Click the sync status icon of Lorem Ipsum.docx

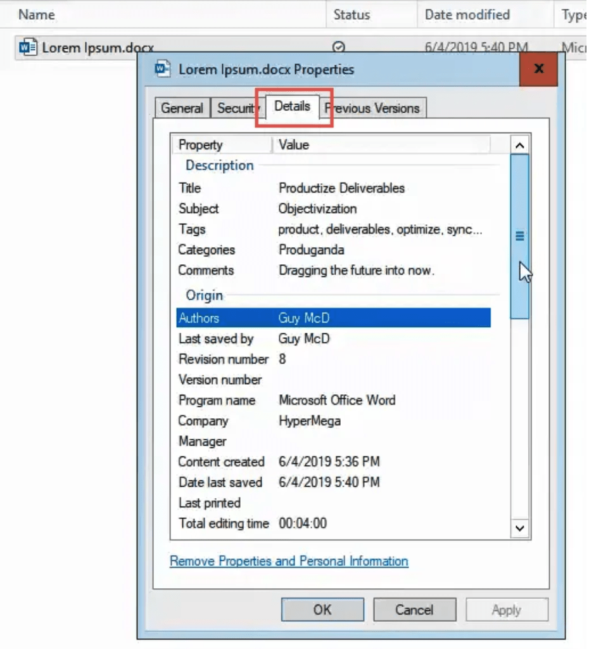[x=338, y=47]
